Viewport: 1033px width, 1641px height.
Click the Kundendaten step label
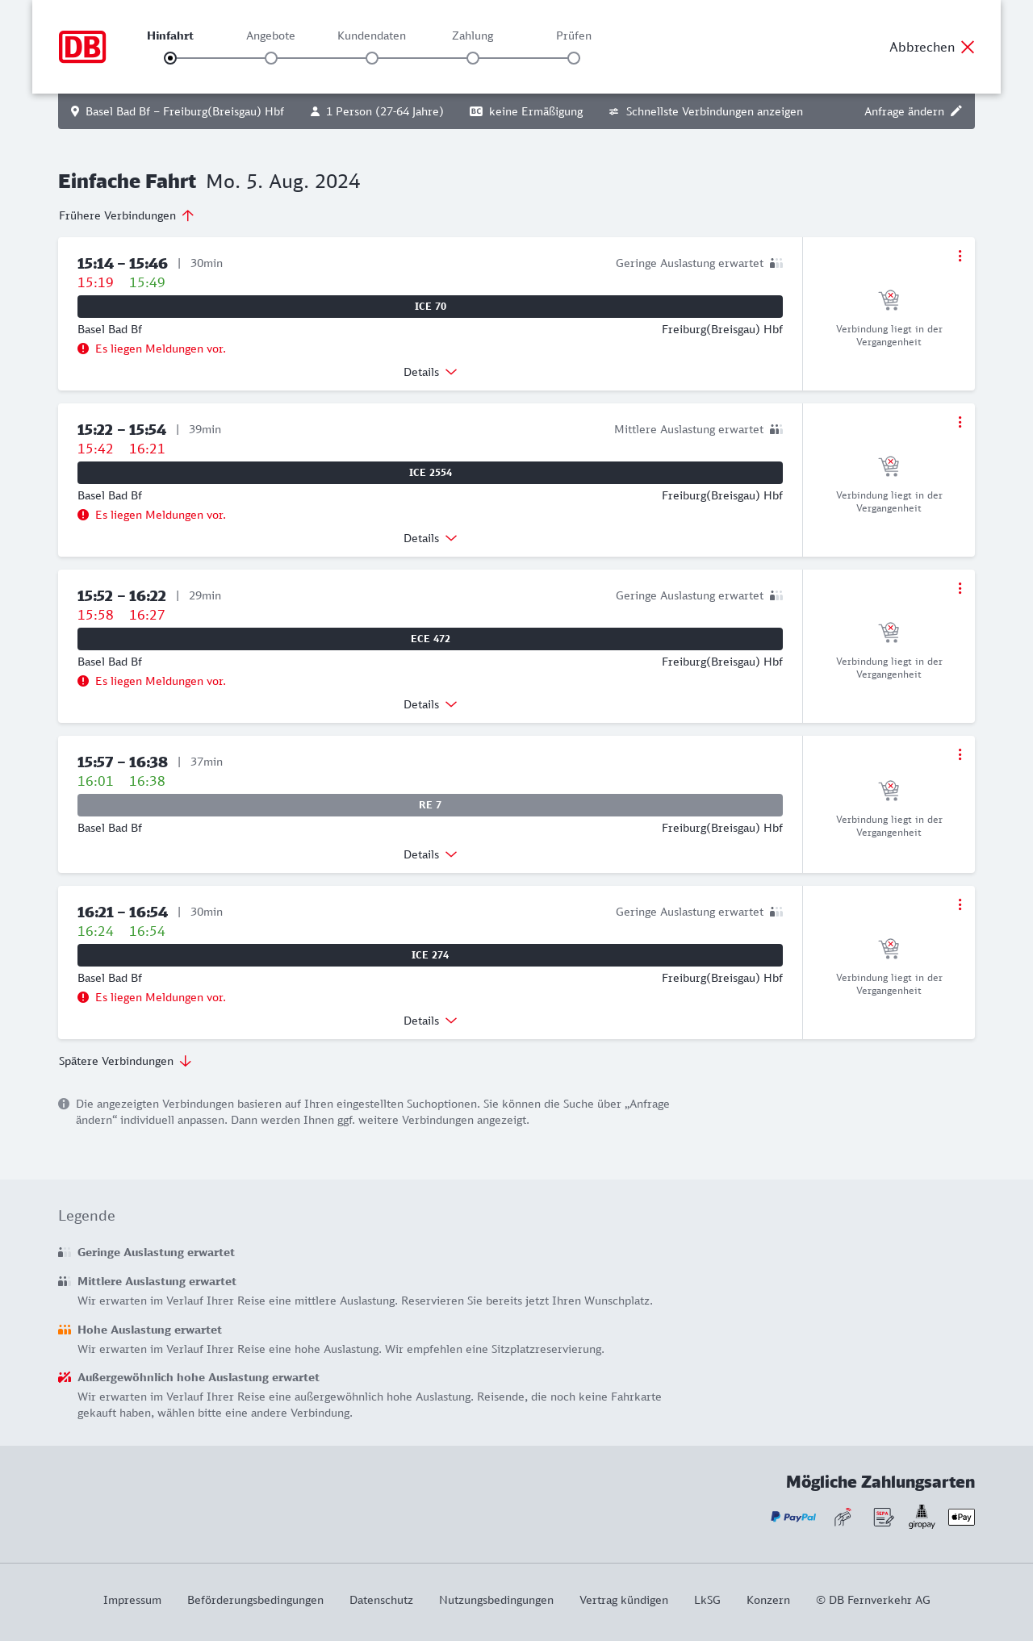pyautogui.click(x=371, y=35)
